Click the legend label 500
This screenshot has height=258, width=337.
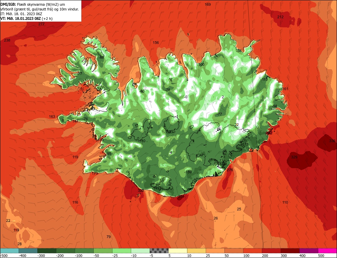321,256
